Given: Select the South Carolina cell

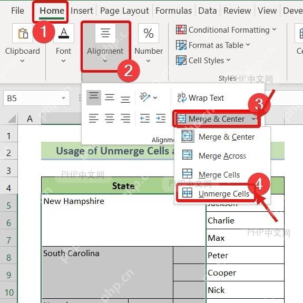Looking at the screenshot, I should point(107,272).
